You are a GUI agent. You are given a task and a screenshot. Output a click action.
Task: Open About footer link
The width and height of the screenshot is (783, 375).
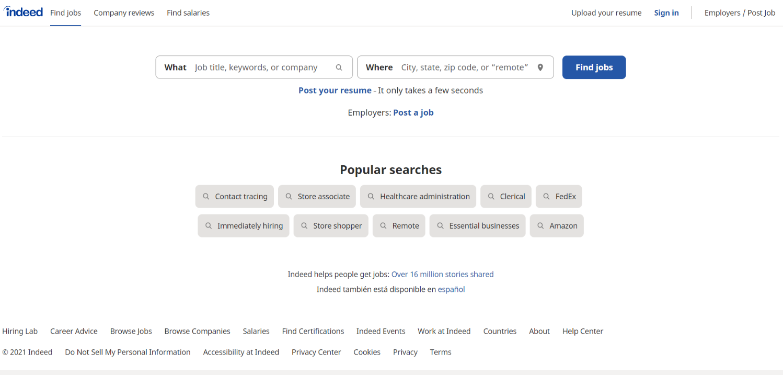(539, 331)
